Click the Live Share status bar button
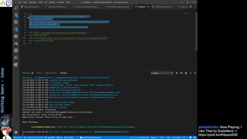247x139 pixels. pyautogui.click(x=69, y=137)
